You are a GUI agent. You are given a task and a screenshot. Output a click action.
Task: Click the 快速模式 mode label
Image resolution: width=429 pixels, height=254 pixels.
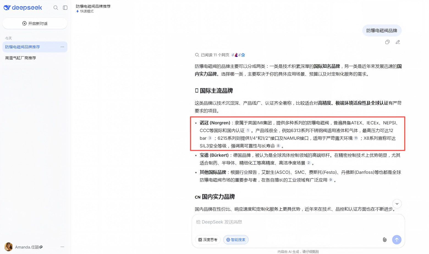[85, 11]
